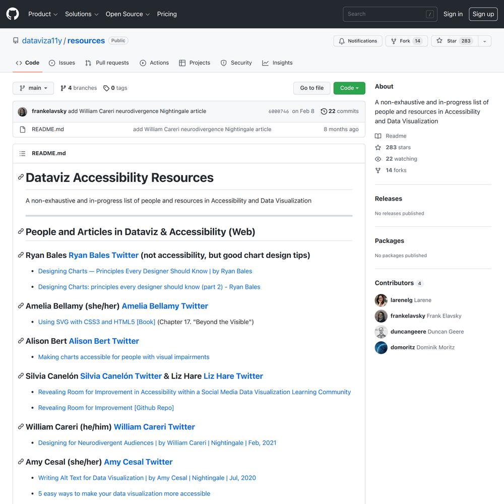Click the star icon in Star button

[x=439, y=40]
